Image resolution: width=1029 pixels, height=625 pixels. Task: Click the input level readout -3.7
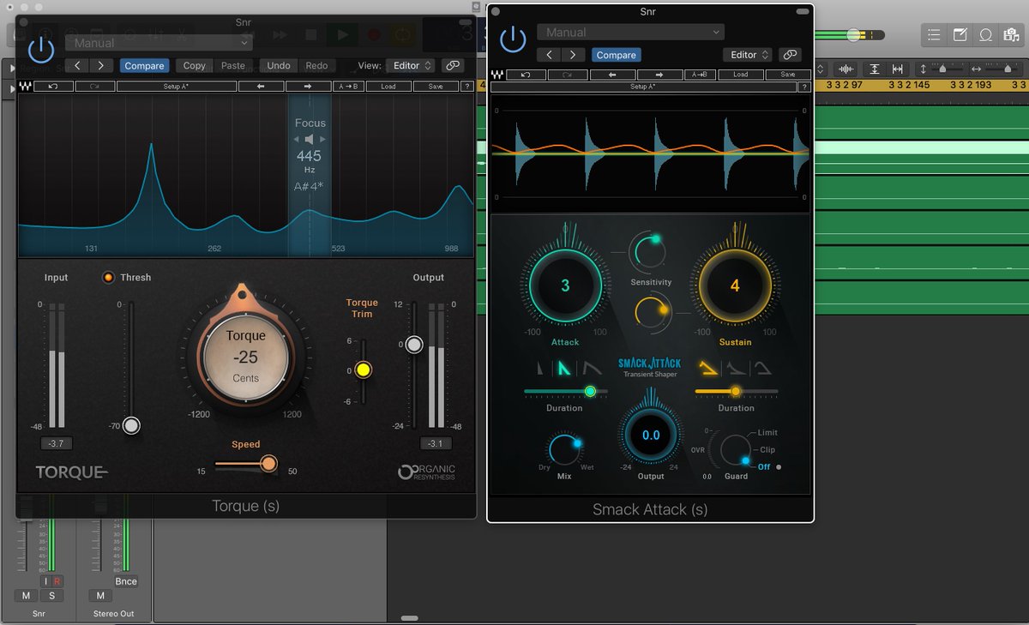57,443
